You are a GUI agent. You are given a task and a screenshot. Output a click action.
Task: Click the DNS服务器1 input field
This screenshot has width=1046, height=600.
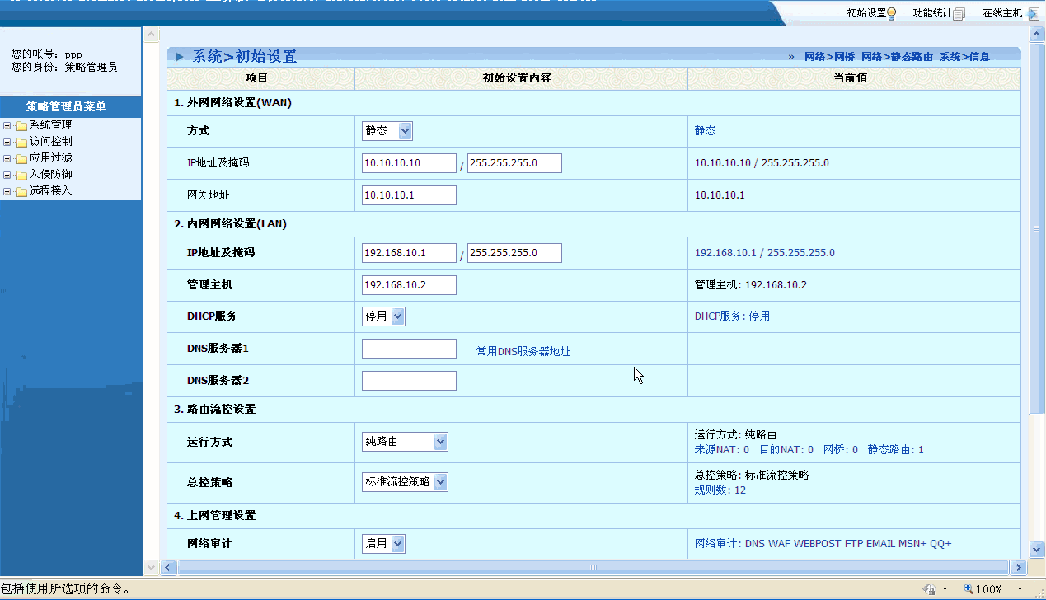[409, 349]
